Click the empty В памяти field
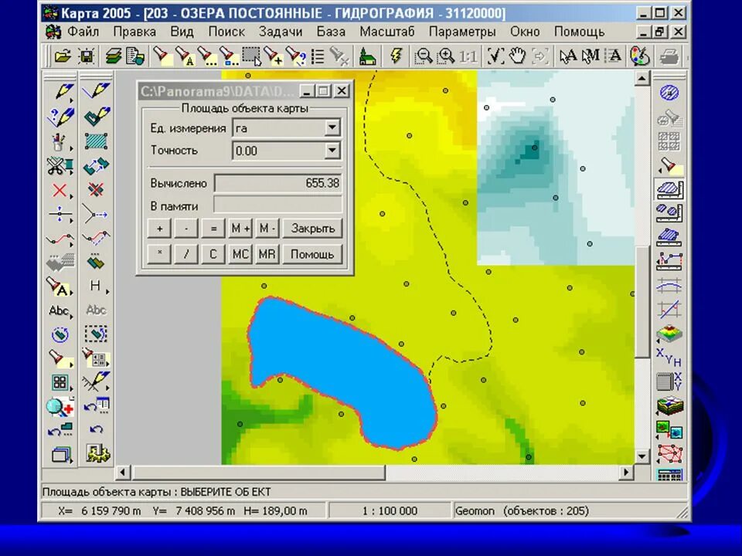 click(x=277, y=205)
